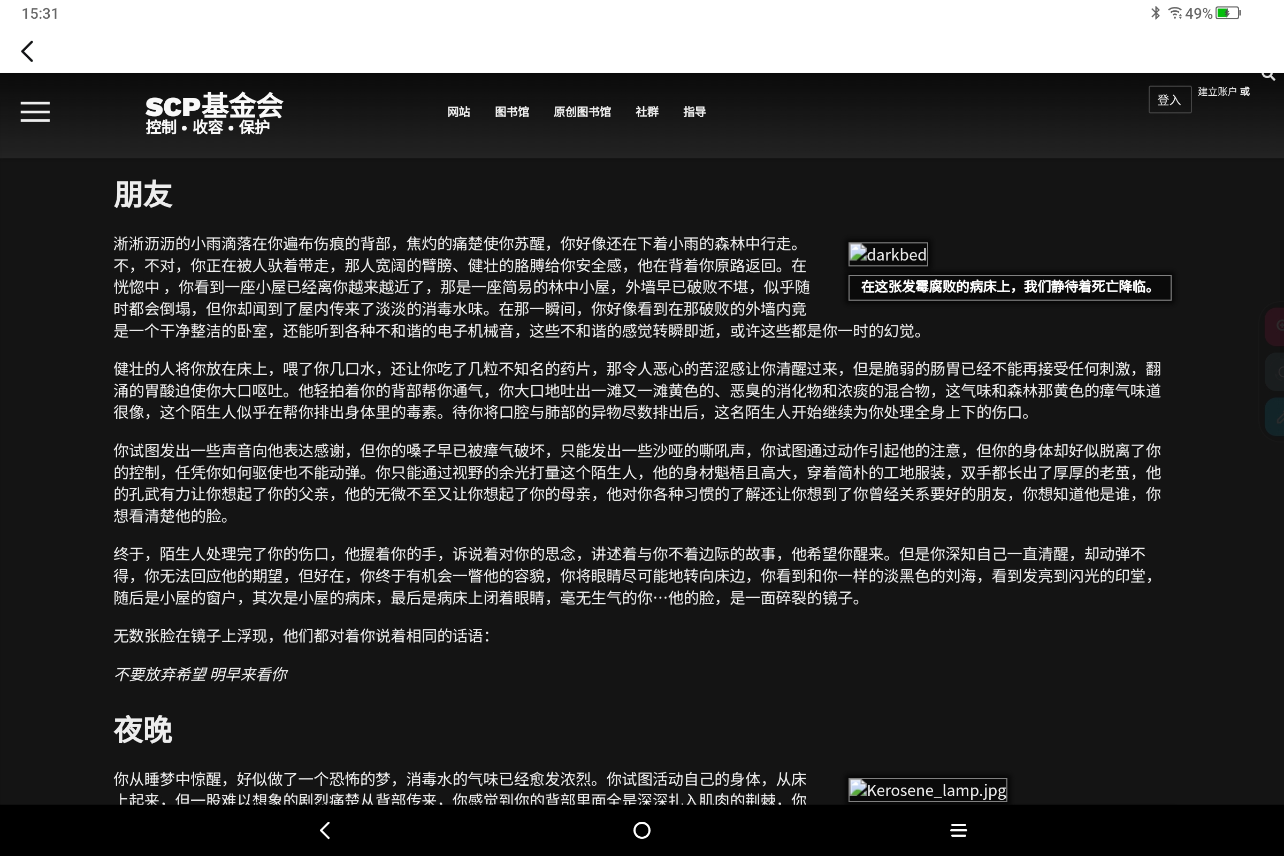Image resolution: width=1284 pixels, height=856 pixels.
Task: Tap the Android back navigation button
Action: tap(325, 830)
